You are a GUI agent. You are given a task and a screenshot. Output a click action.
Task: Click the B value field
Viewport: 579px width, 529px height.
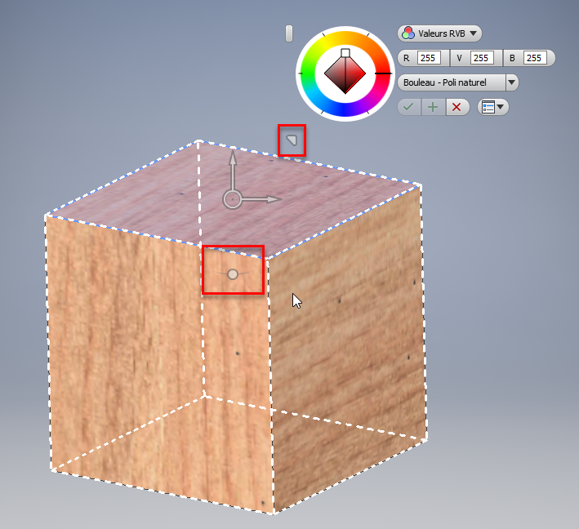535,58
